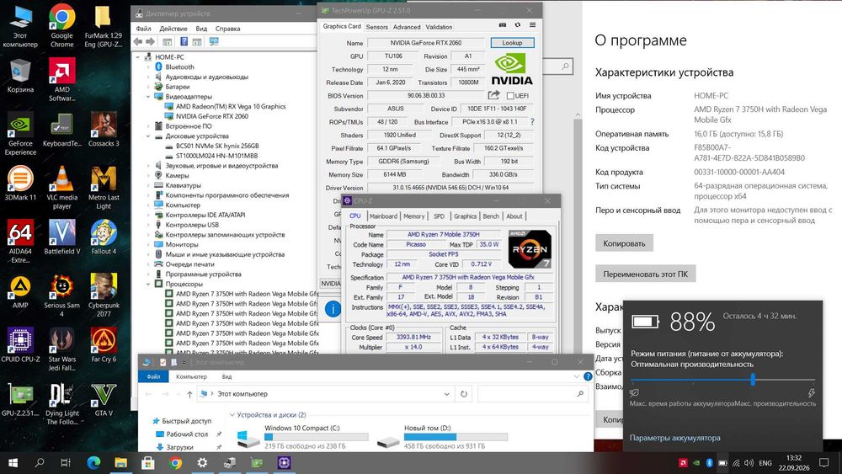Viewport: 842px width, 474px height.
Task: Open Файл tab in File Explorer ribbon
Action: (153, 376)
